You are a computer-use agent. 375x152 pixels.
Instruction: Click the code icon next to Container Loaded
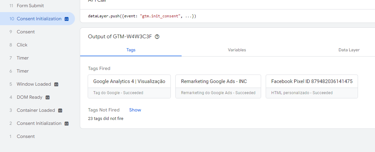pyautogui.click(x=60, y=110)
